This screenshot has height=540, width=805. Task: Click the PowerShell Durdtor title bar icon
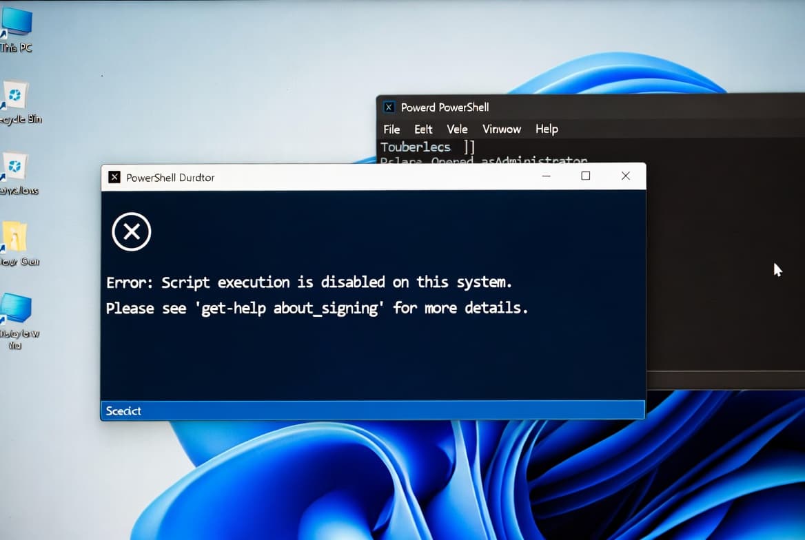pos(114,178)
